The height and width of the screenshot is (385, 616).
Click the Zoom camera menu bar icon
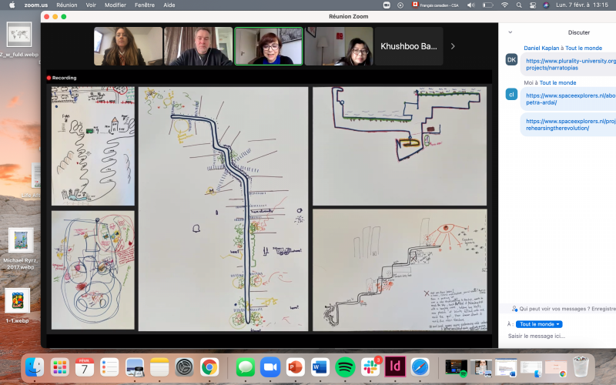pos(387,5)
